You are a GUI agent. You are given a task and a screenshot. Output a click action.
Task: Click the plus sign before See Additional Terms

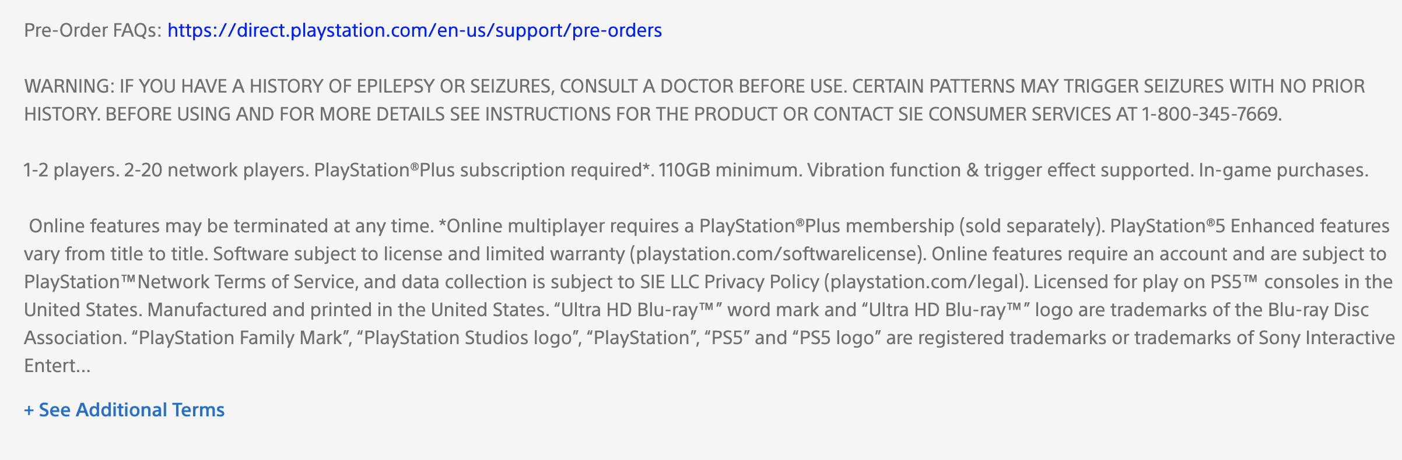29,411
